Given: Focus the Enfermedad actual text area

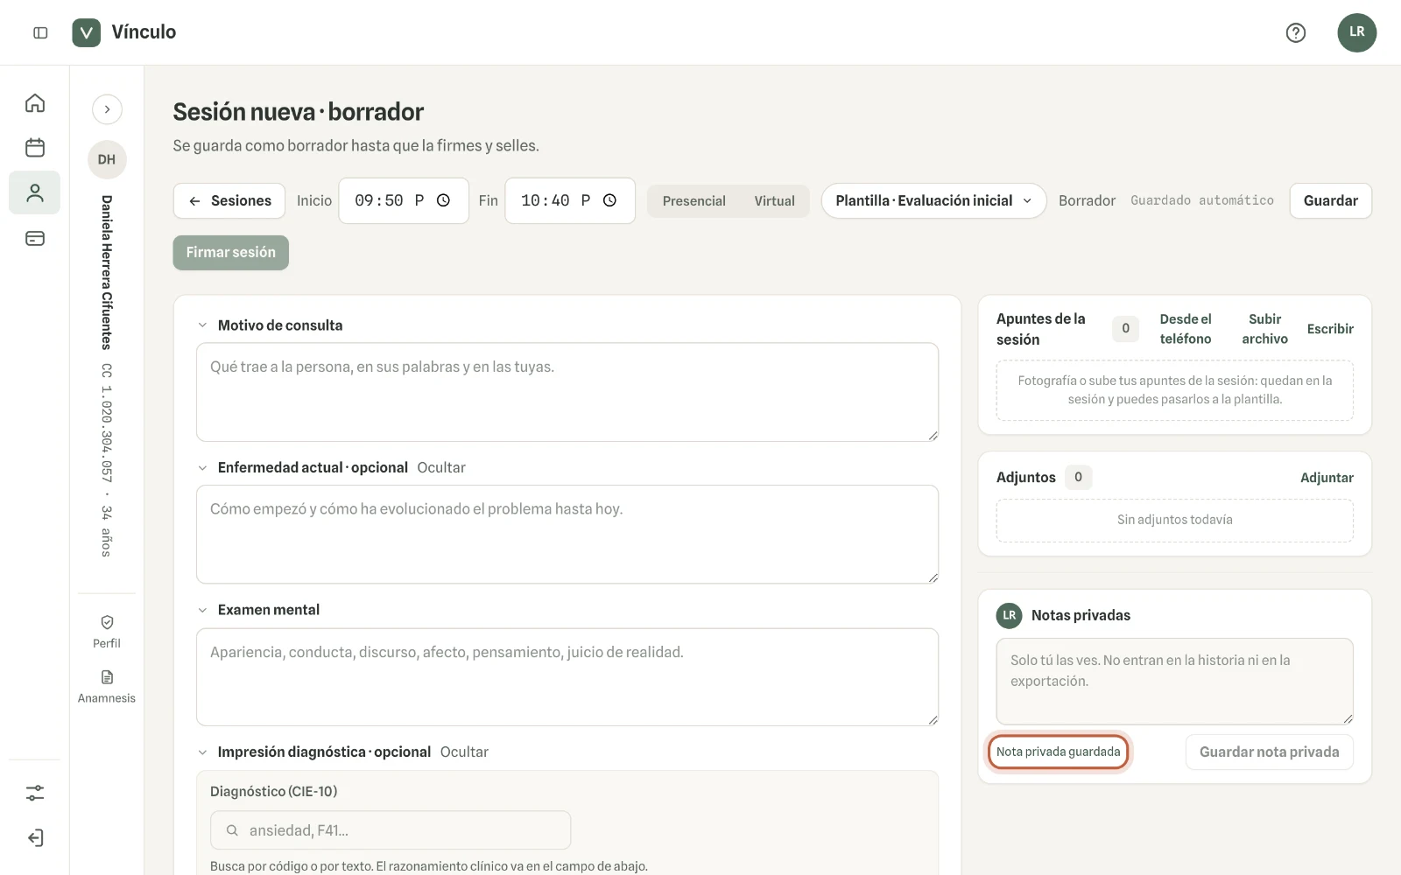Looking at the screenshot, I should click(x=567, y=535).
